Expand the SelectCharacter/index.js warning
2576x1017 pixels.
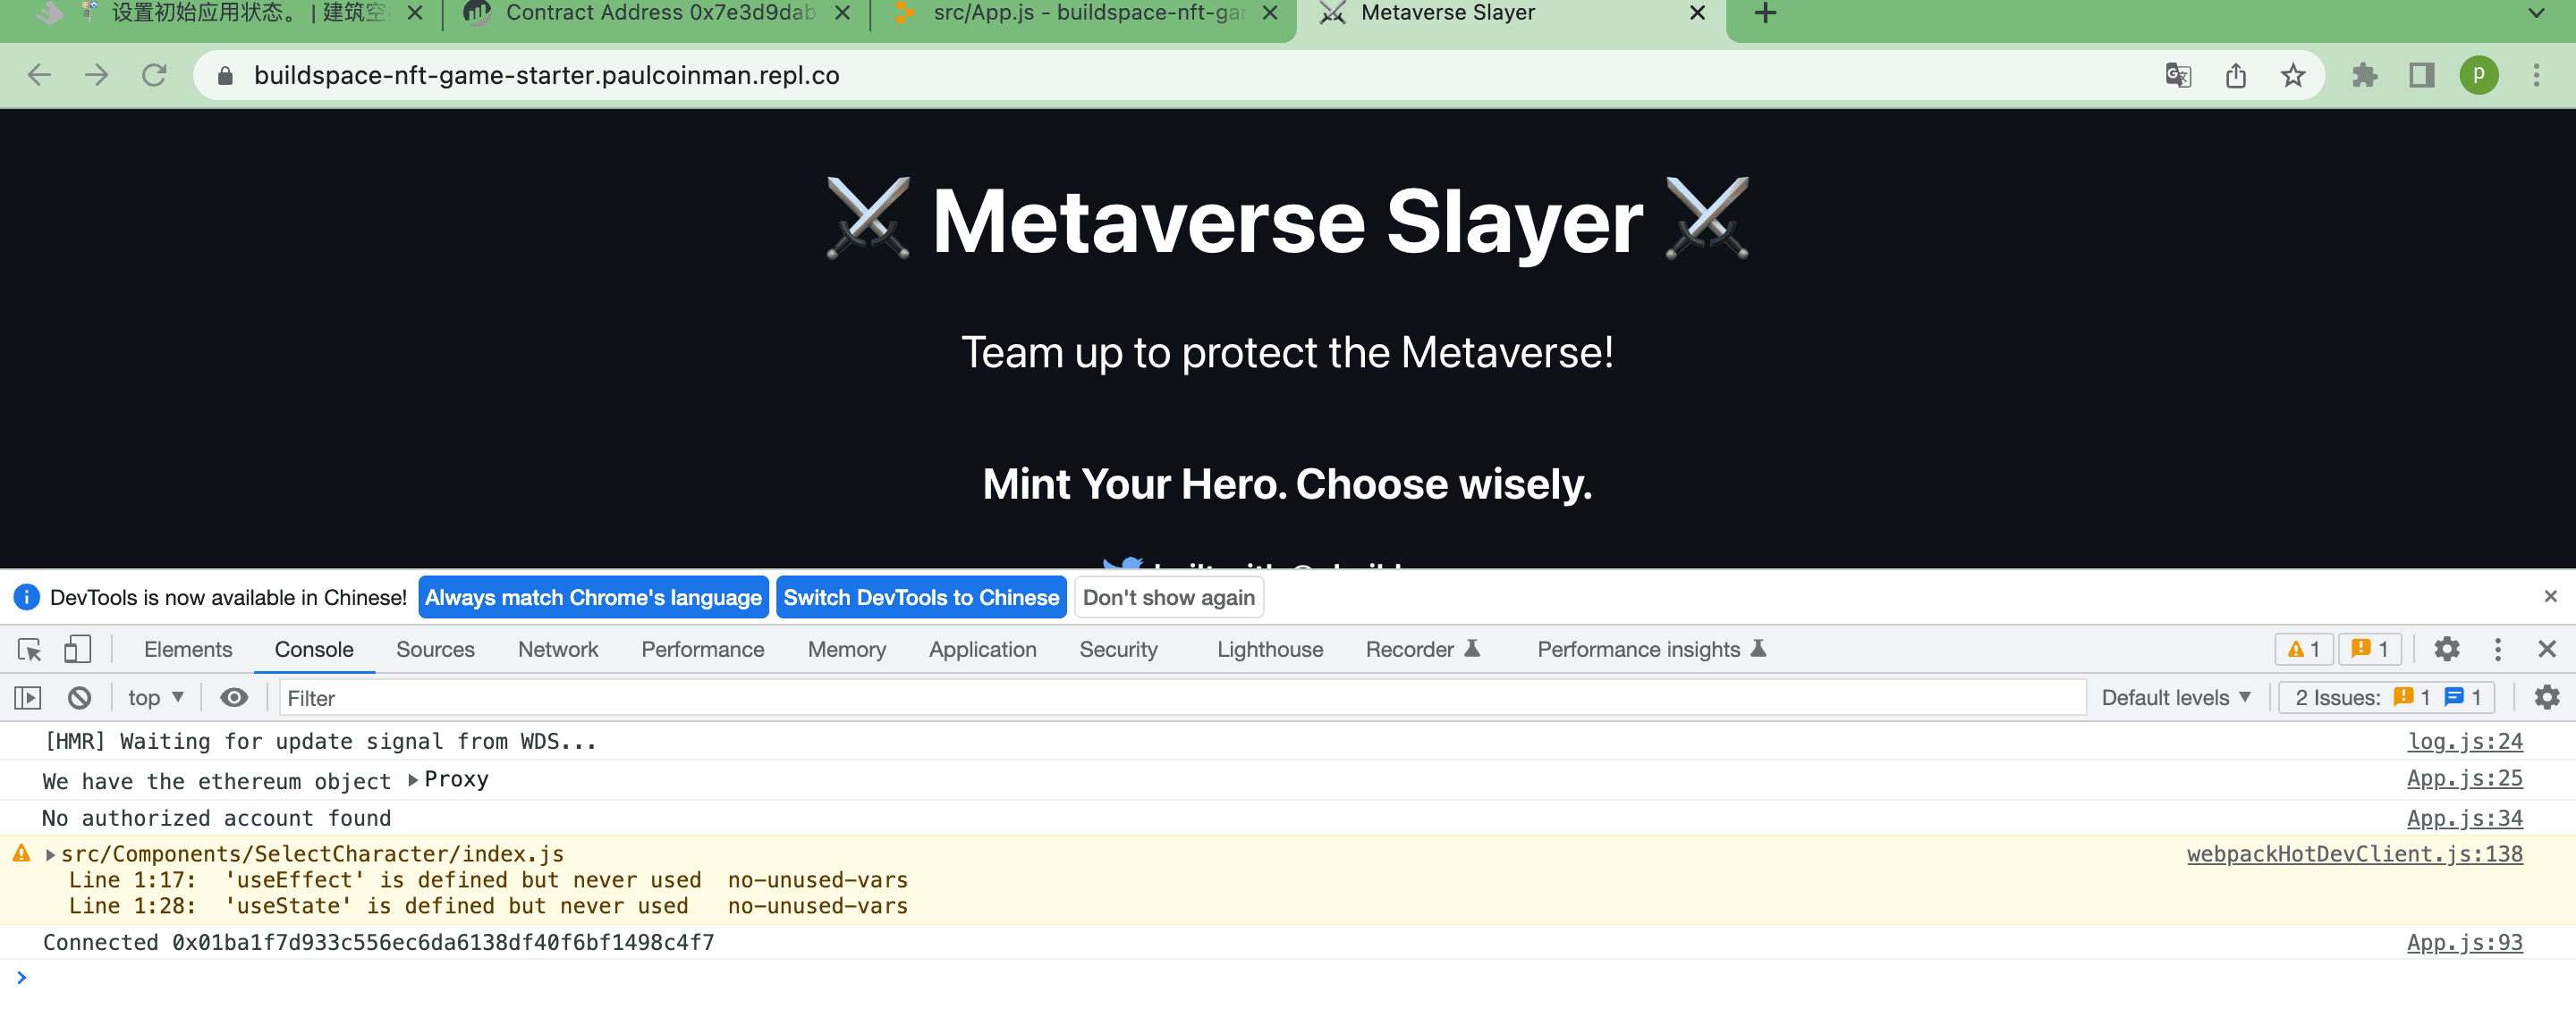50,854
